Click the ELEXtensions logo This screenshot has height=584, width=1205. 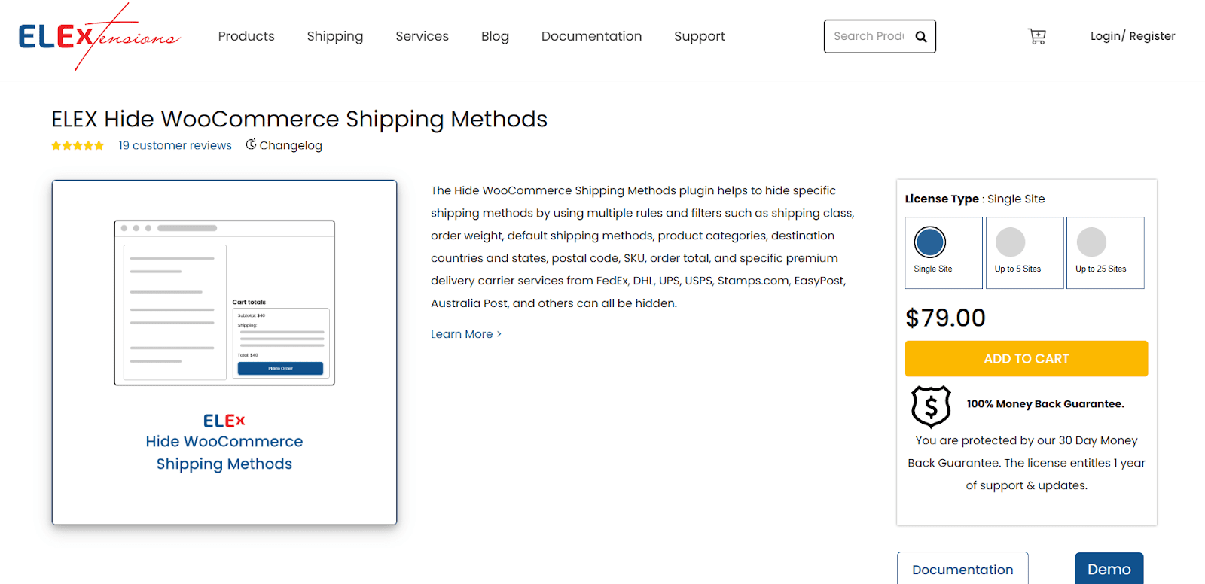point(99,36)
